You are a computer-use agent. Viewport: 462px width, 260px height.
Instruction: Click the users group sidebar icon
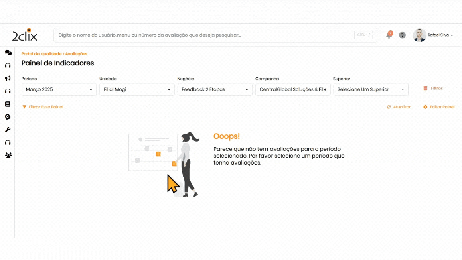pos(8,155)
